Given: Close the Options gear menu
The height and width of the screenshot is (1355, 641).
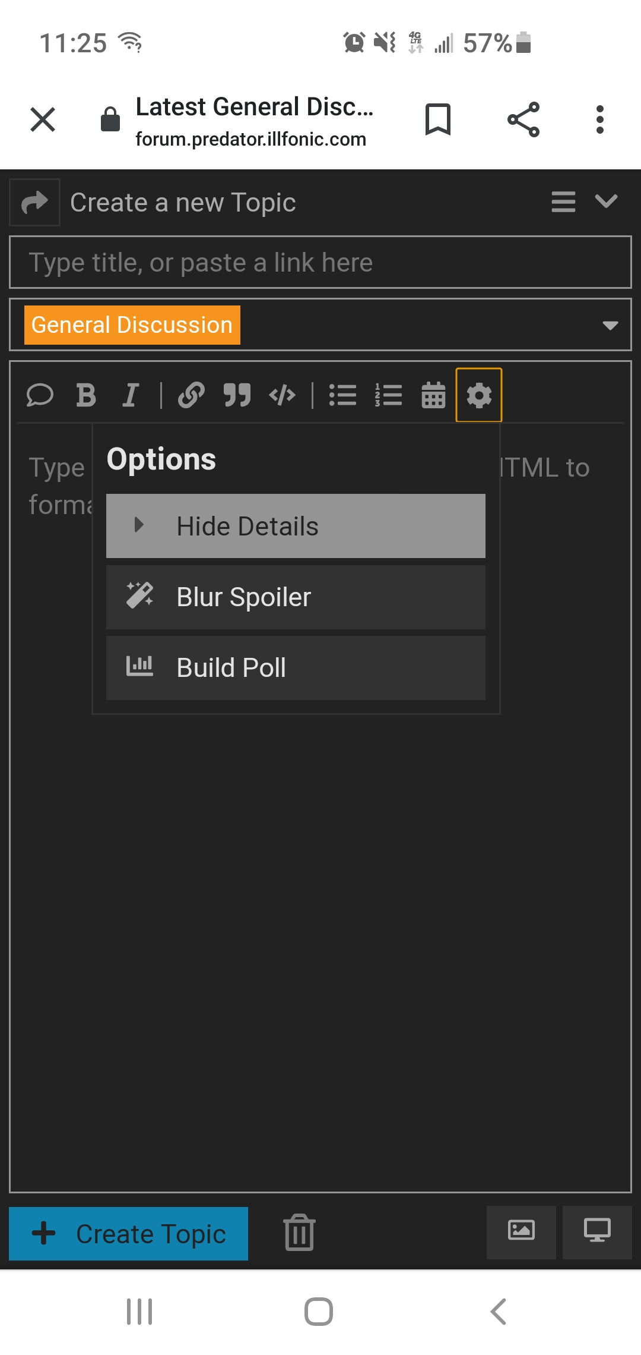Looking at the screenshot, I should (479, 395).
